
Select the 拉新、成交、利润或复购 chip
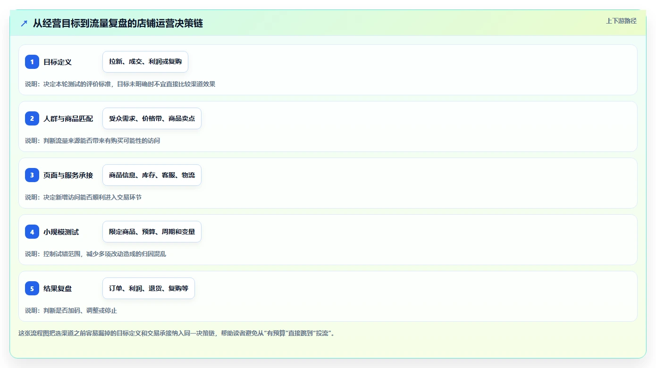click(x=145, y=62)
